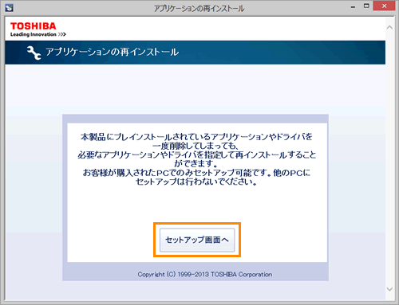399x305 pixels.
Task: Click the line starting with 本製品にプレインストール
Action: coord(196,137)
